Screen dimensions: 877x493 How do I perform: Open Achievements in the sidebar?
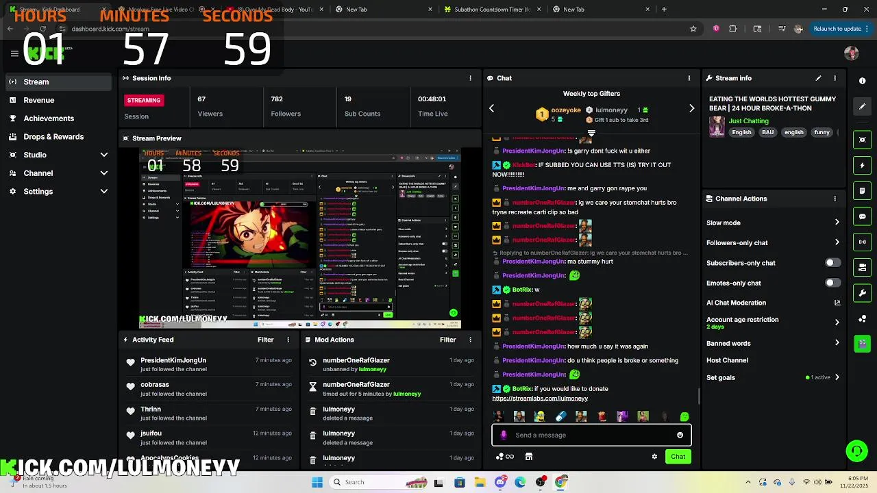tap(58, 118)
